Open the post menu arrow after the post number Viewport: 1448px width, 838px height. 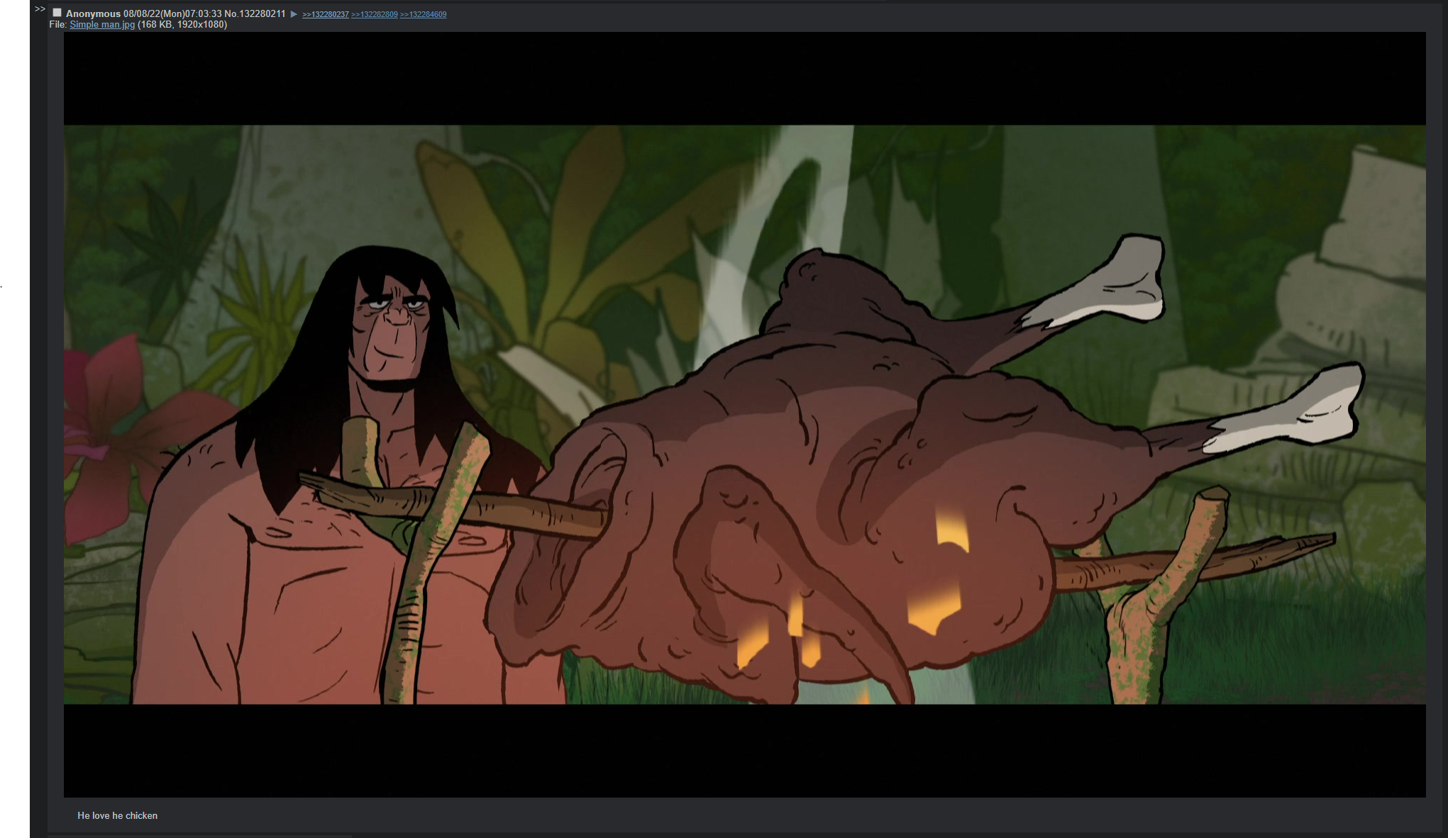[x=294, y=14]
